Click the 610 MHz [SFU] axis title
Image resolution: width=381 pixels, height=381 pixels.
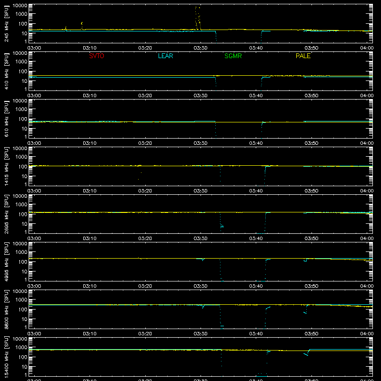point(6,119)
